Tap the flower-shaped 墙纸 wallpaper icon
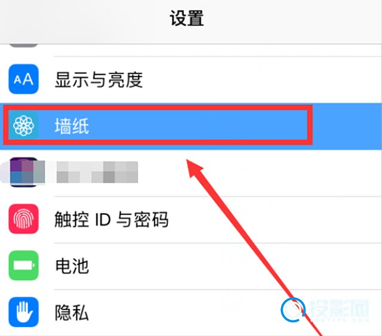This screenshot has height=336, width=382. (24, 126)
